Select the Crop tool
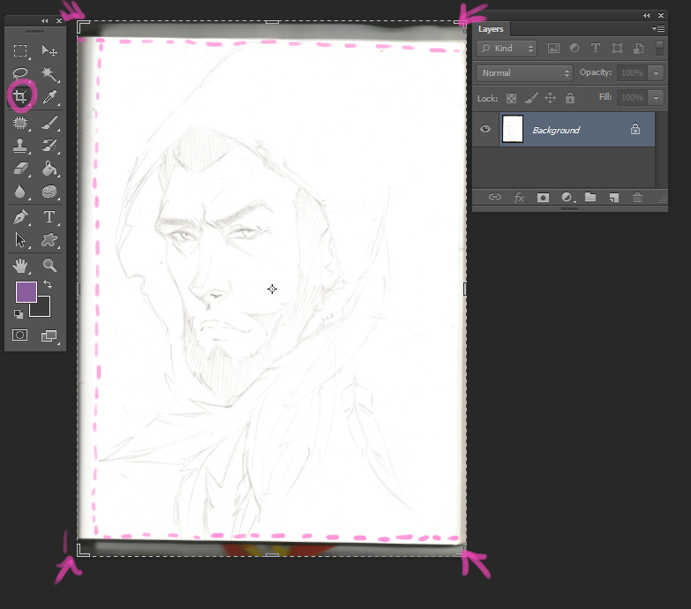This screenshot has height=609, width=691. click(20, 96)
